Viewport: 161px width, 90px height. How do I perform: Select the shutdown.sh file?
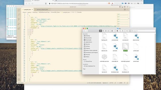[125, 69]
